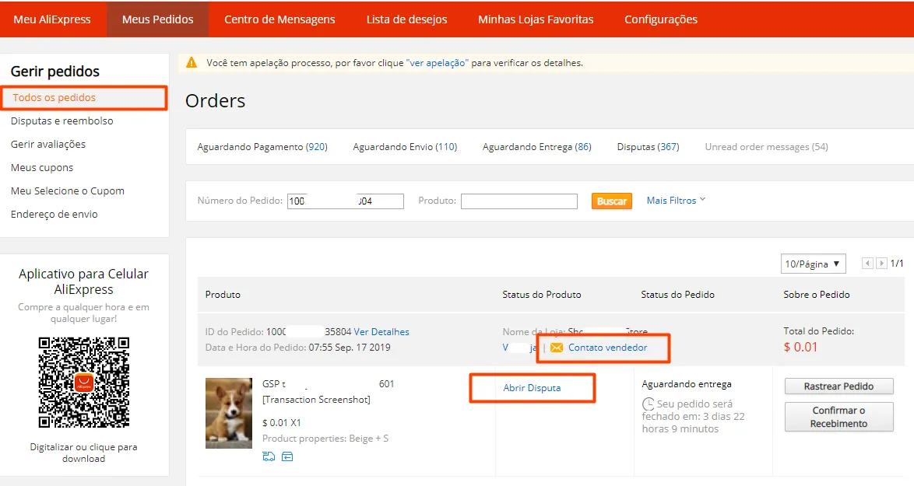
Task: Focus the Produto search field
Action: (519, 201)
